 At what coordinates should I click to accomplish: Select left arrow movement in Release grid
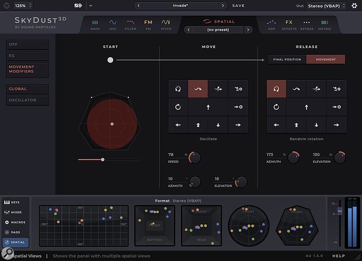[276, 125]
